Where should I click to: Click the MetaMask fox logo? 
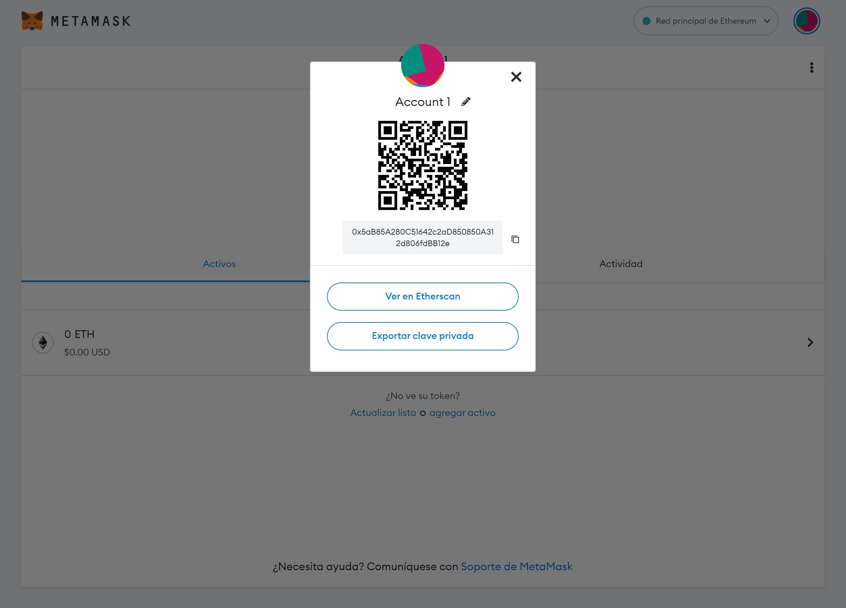tap(33, 21)
